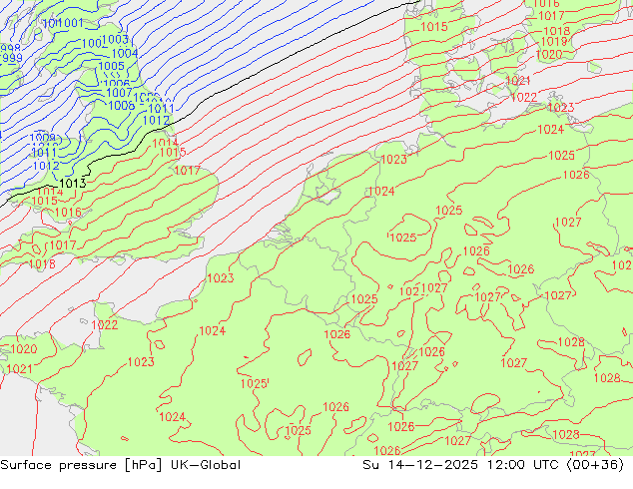Select the blue "1007" isobar label
Screen dimensions: 633x489
point(119,93)
